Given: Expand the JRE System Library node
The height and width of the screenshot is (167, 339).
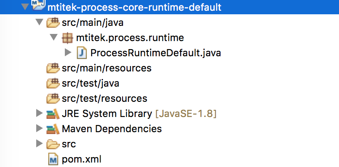Looking at the screenshot, I should tap(39, 113).
